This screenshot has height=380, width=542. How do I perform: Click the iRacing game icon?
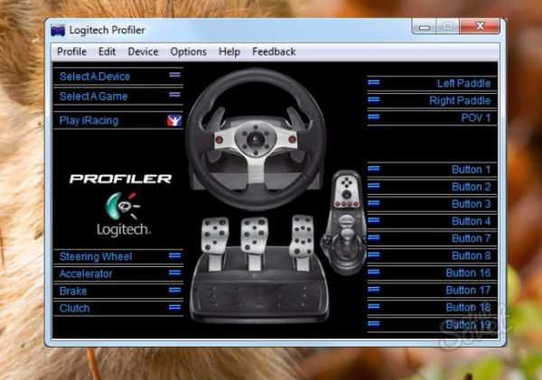tap(174, 120)
